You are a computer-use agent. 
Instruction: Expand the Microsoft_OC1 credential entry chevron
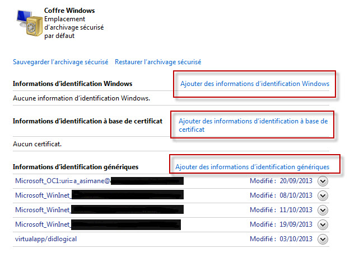(x=323, y=181)
